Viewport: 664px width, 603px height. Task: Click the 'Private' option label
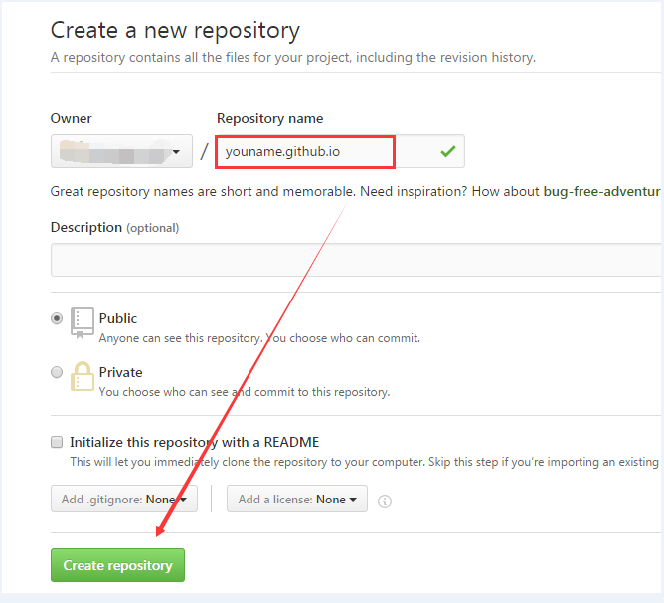120,372
